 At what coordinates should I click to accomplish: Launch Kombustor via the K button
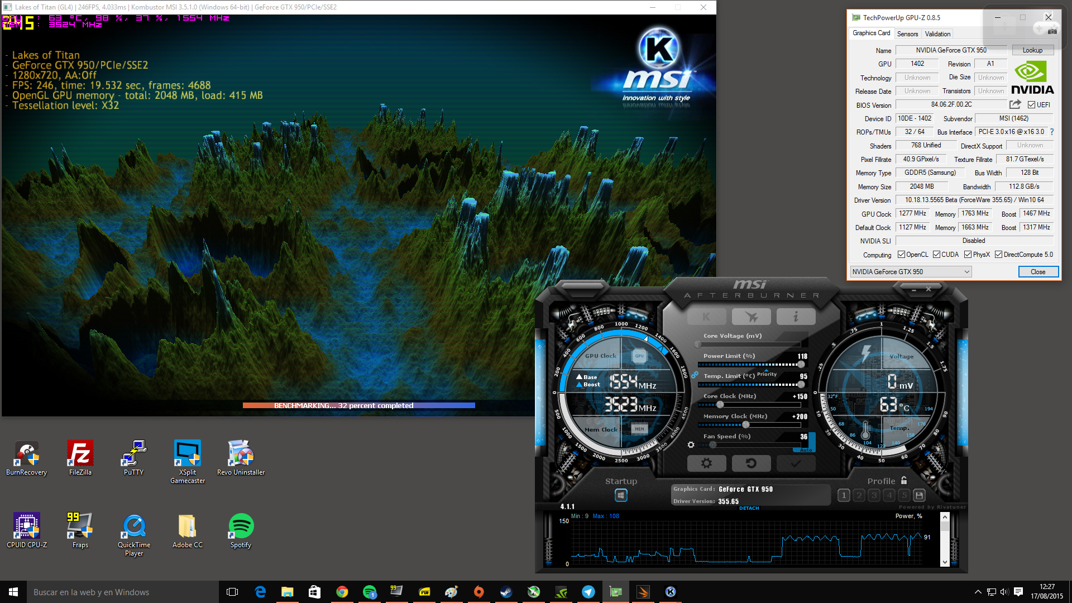[706, 317]
